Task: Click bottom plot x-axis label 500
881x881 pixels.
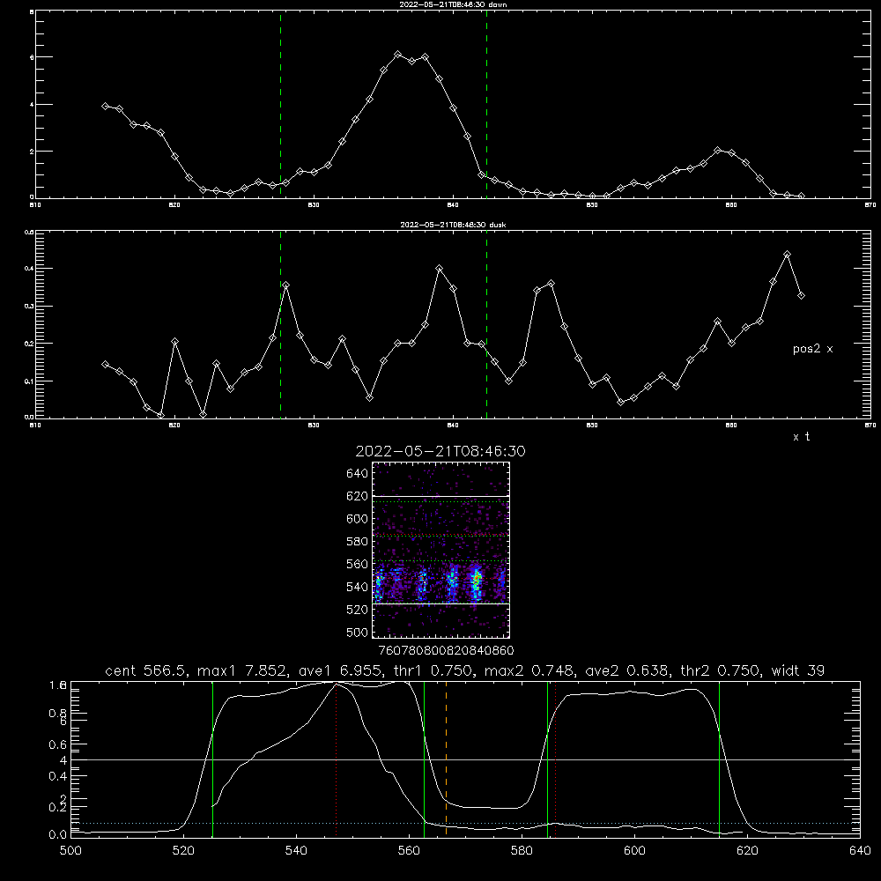Action: point(70,851)
